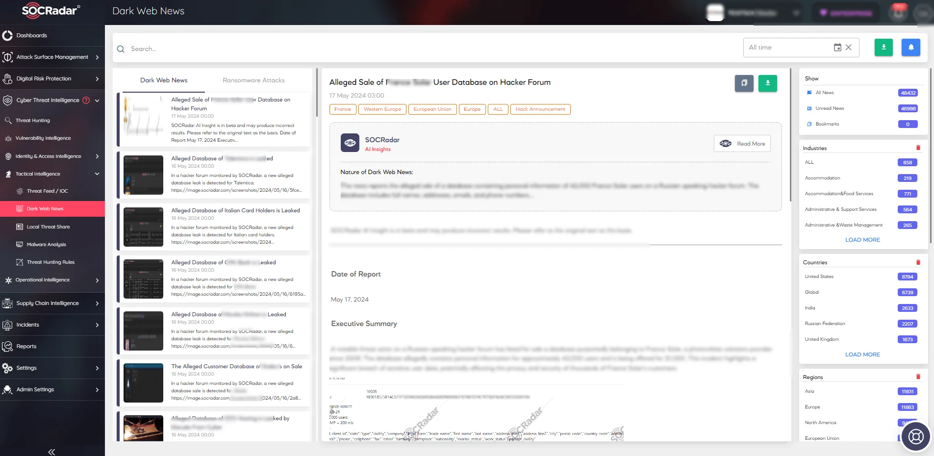Click the Hack Announcement tag

click(x=540, y=109)
